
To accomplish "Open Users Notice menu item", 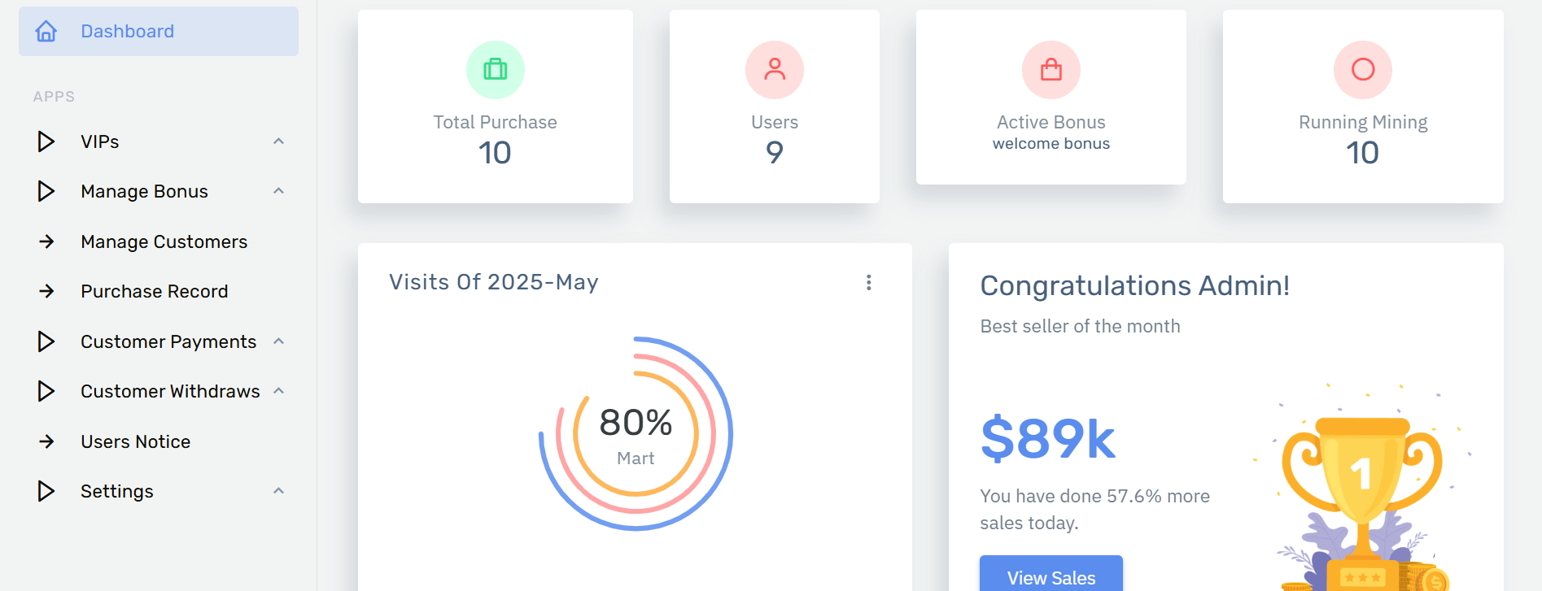I will [159, 441].
